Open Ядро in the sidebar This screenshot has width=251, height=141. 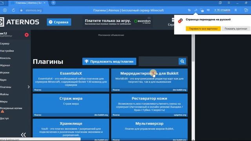point(3,80)
